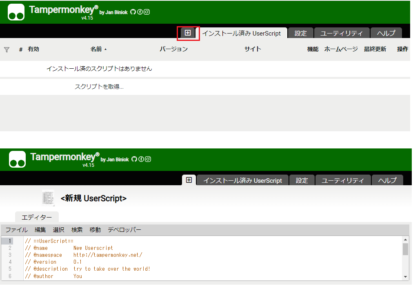The height and width of the screenshot is (285, 413).
Task: Click the @version 0.1 line
Action: [53, 262]
